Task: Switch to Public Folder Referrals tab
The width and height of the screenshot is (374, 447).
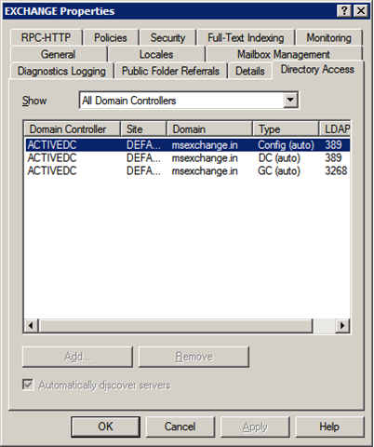Action: click(170, 71)
